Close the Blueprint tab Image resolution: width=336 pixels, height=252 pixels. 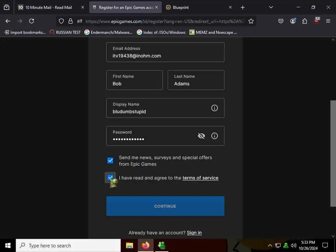point(230,7)
